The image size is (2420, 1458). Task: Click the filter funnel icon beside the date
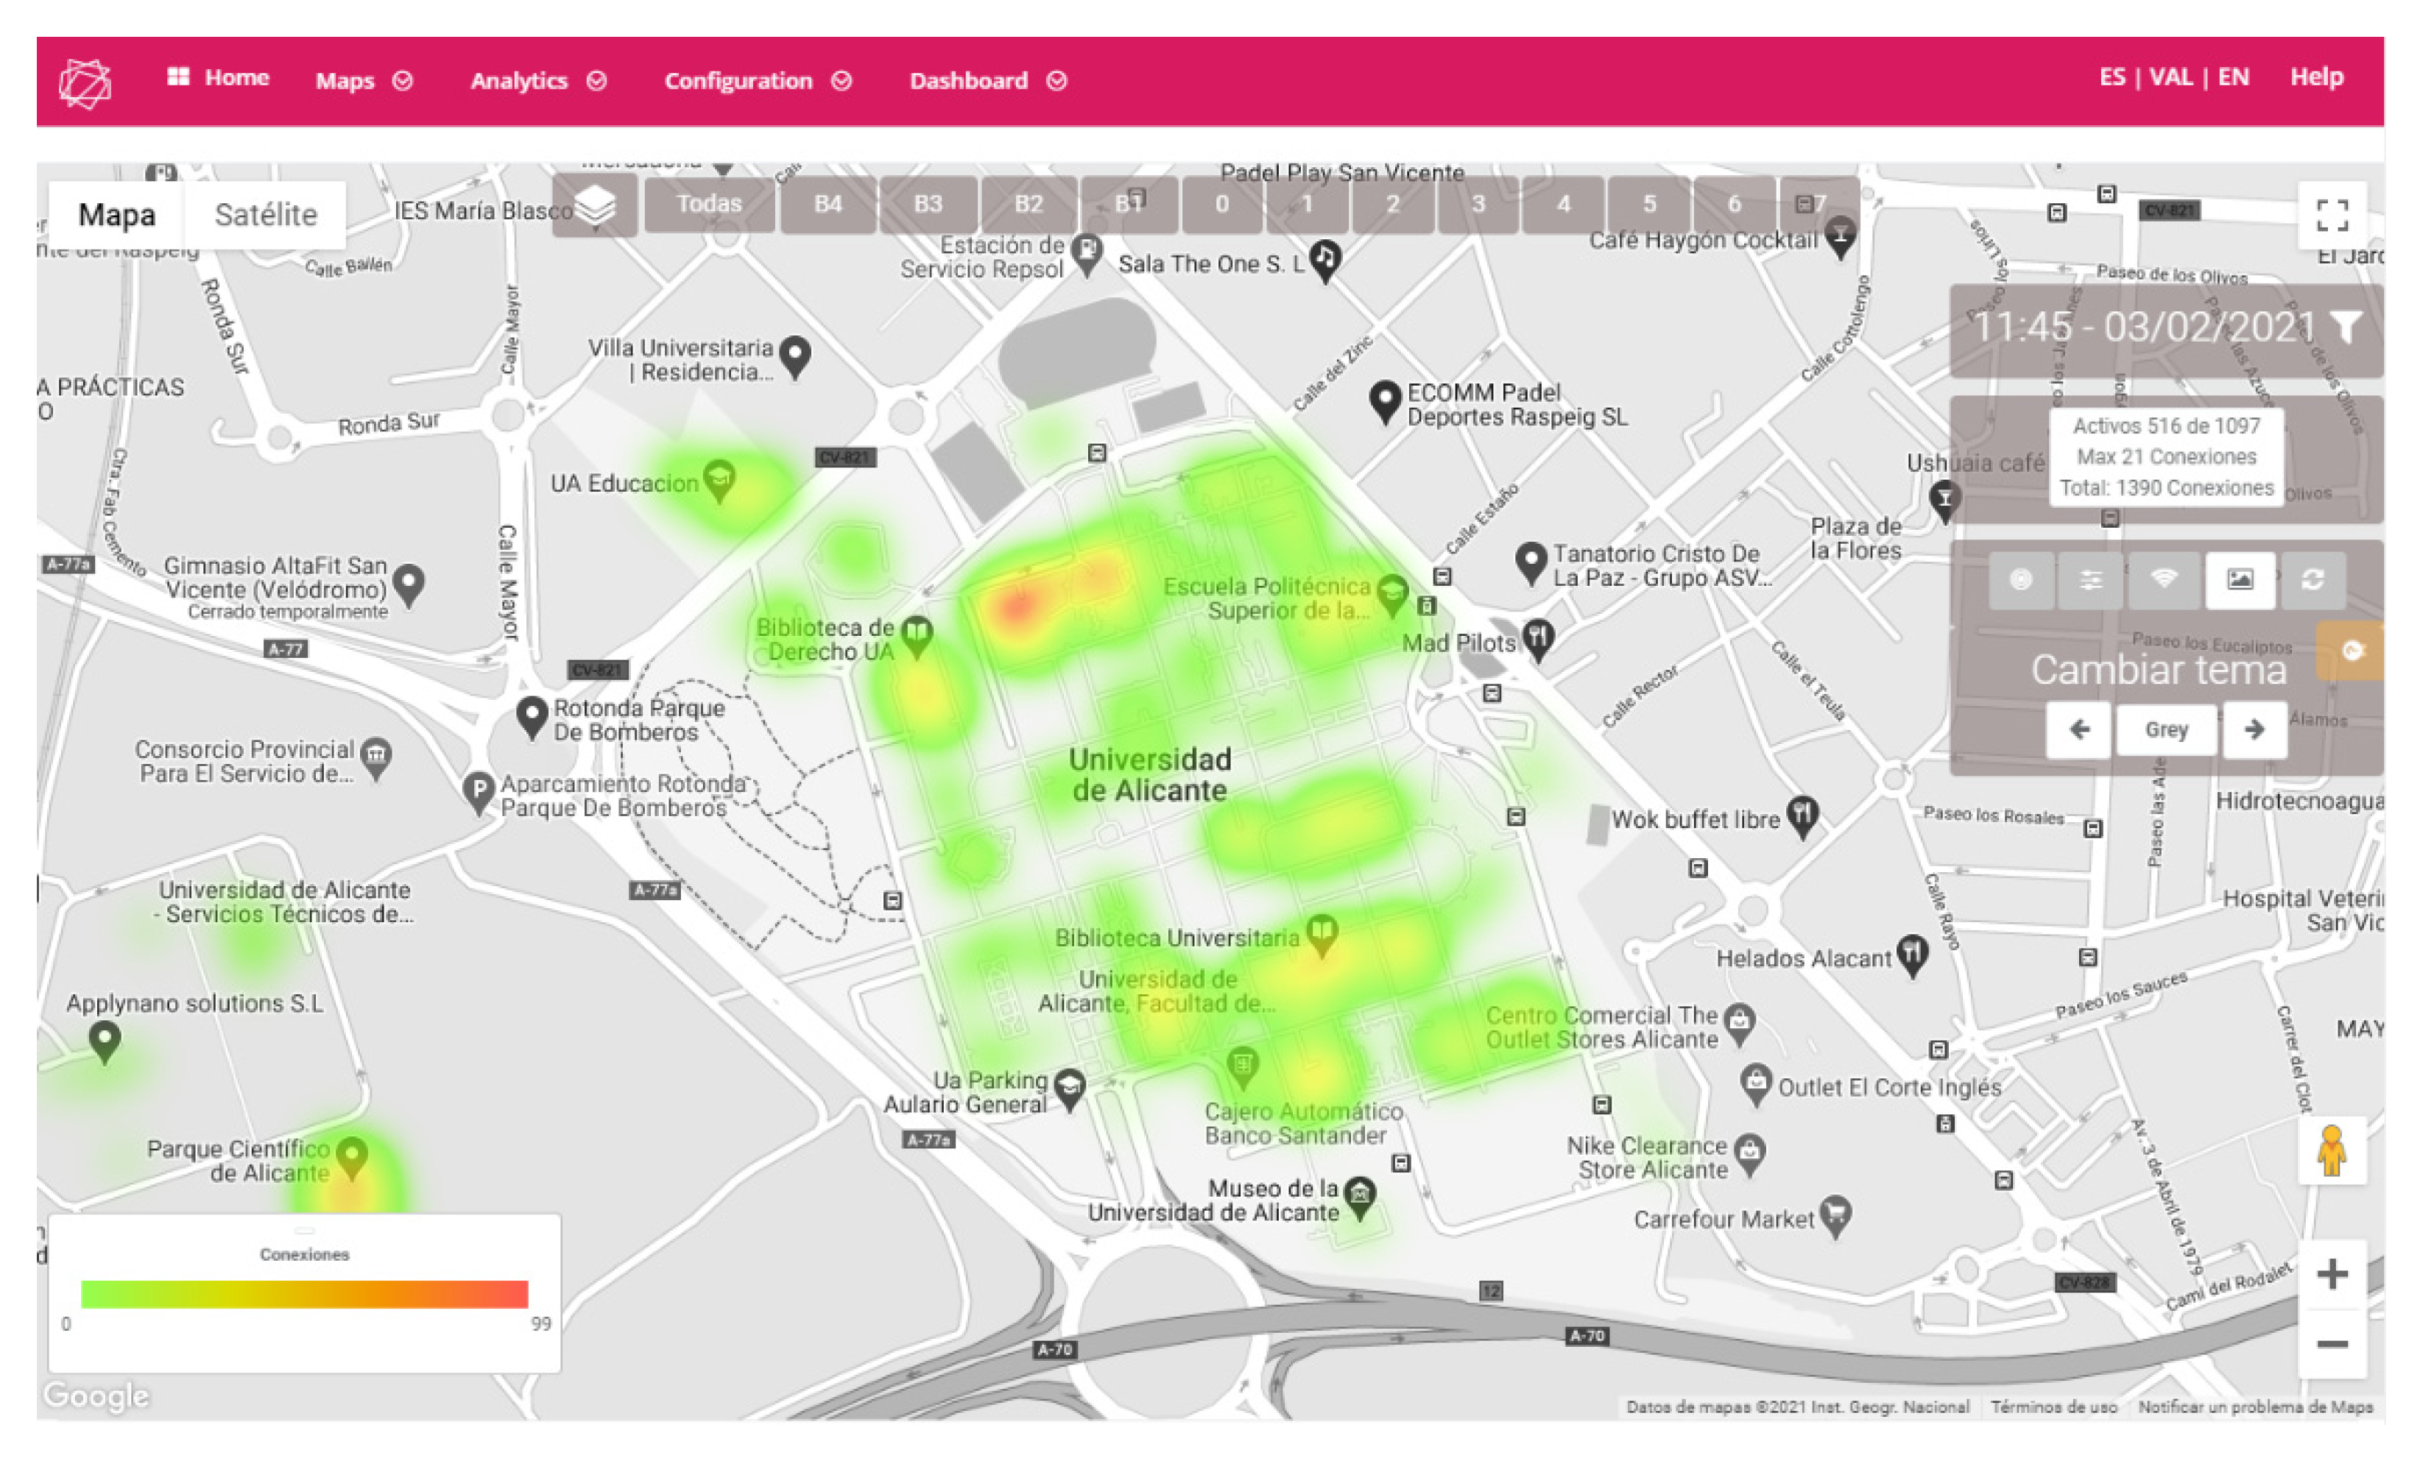click(2346, 327)
